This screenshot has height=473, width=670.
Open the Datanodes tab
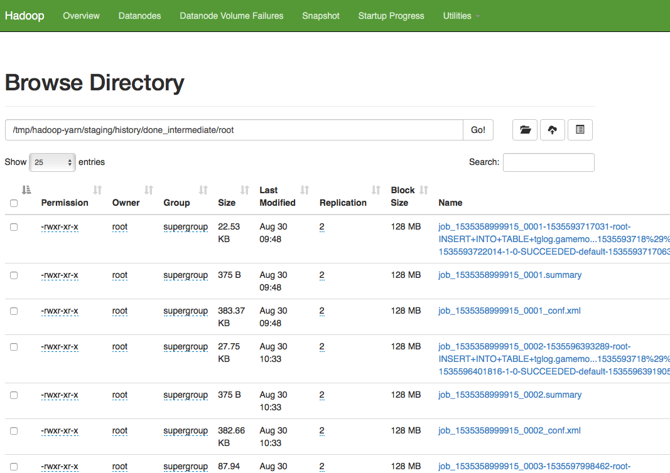pyautogui.click(x=139, y=16)
